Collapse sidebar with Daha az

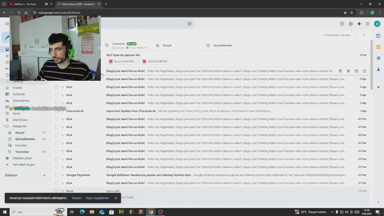coord(18,81)
